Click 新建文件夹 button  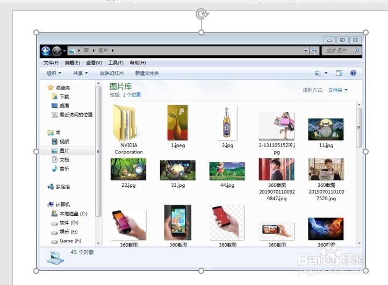pos(147,73)
